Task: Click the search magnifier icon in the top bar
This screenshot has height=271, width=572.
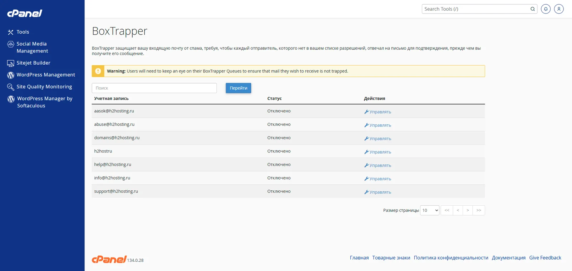Action: 533,9
